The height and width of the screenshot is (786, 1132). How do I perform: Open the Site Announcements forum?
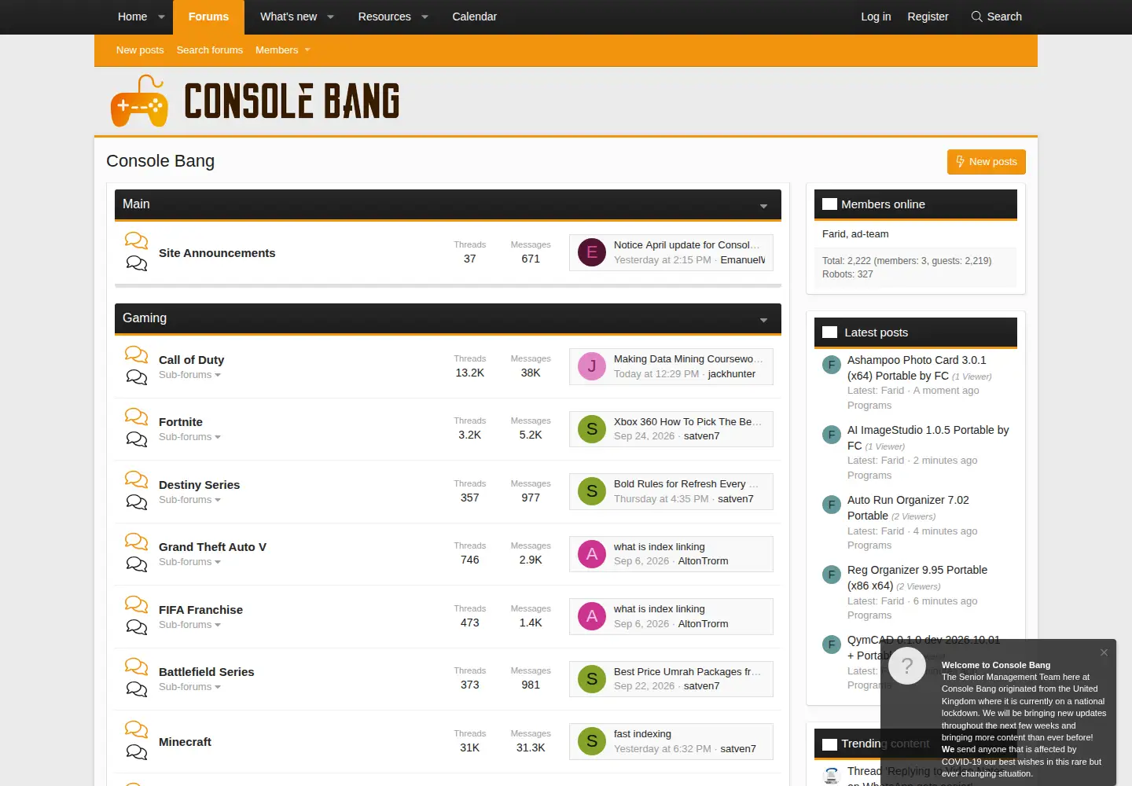point(217,253)
